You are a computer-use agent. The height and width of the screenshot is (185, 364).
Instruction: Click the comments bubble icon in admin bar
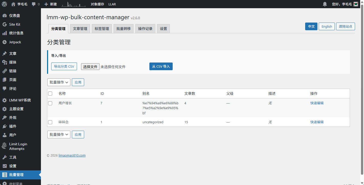[34, 4]
